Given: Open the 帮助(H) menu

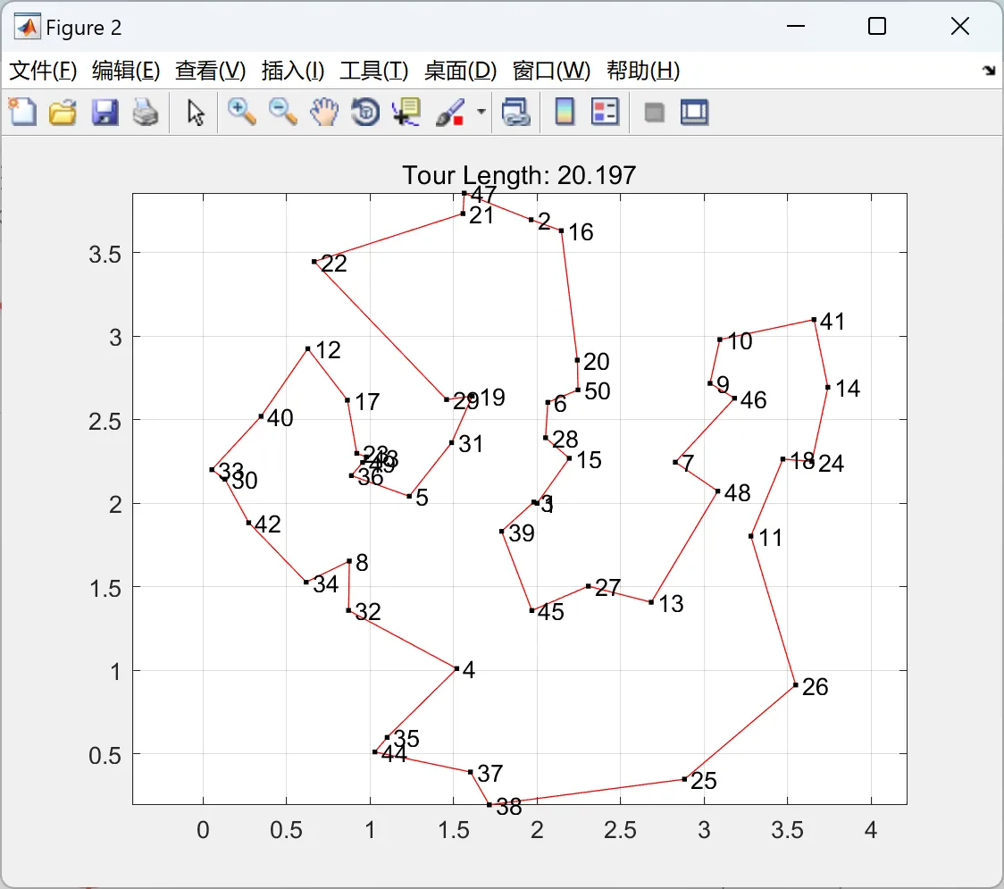Looking at the screenshot, I should [643, 71].
